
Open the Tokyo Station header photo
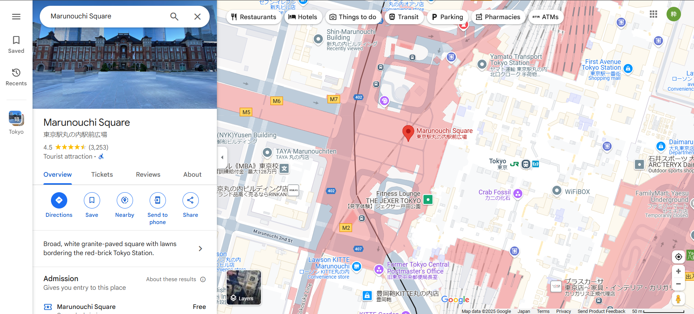(x=125, y=68)
